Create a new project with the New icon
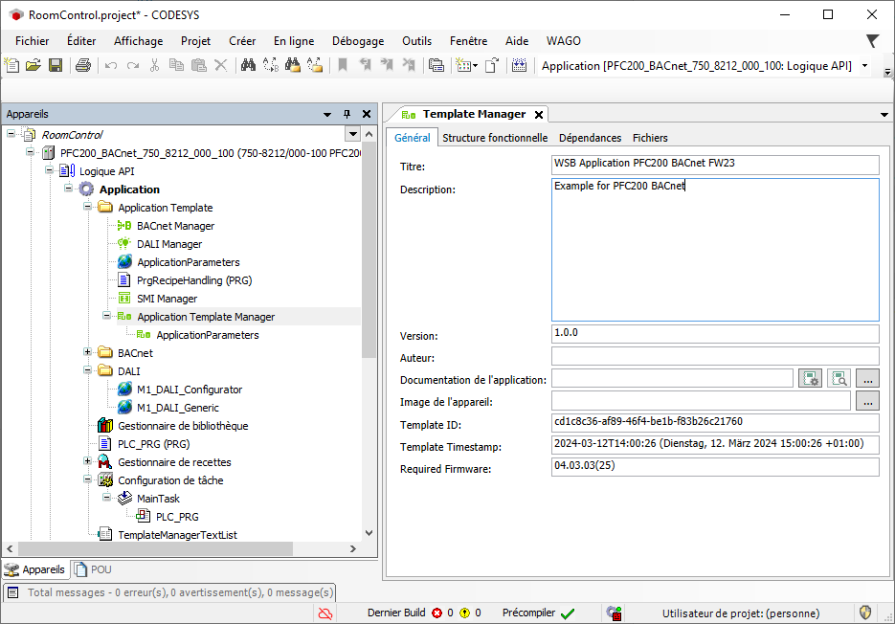Viewport: 895px width, 624px height. (x=11, y=66)
